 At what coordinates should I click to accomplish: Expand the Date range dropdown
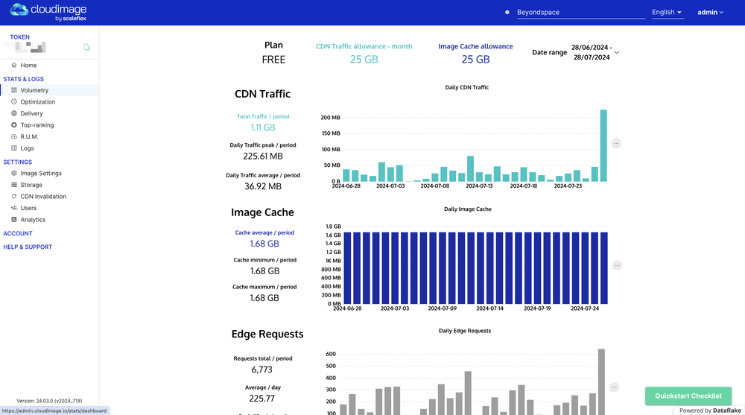tap(617, 52)
